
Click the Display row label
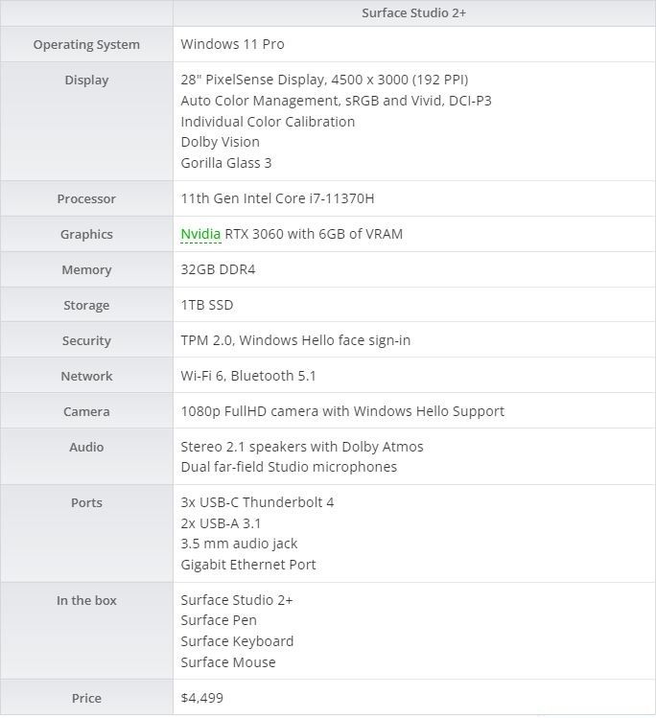coord(86,80)
